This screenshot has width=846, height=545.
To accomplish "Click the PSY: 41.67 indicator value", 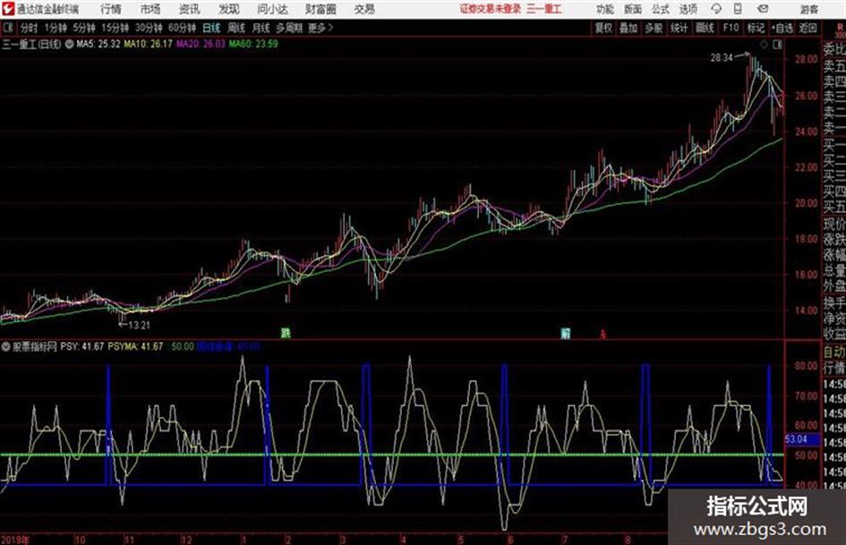I will point(82,346).
